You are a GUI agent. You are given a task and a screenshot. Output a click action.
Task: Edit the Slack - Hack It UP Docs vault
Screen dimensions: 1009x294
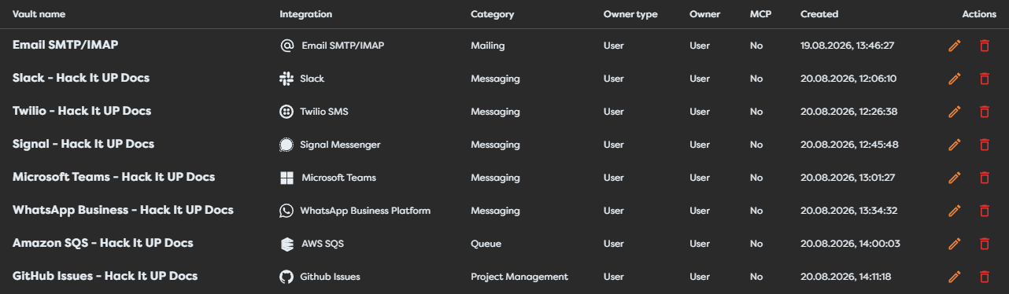pyautogui.click(x=955, y=79)
